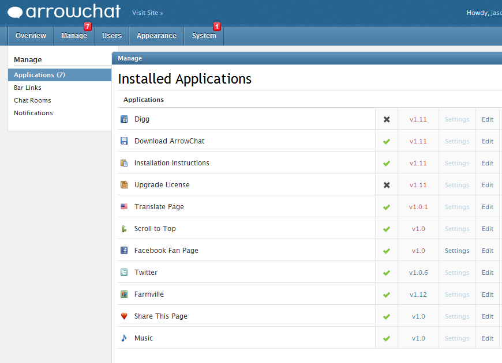Click the Farmville app icon
The image size is (502, 363).
click(124, 294)
